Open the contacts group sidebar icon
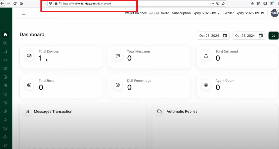279x149 pixels. point(5,60)
